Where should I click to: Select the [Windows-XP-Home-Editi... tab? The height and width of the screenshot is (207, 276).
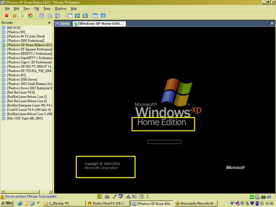pyautogui.click(x=99, y=23)
